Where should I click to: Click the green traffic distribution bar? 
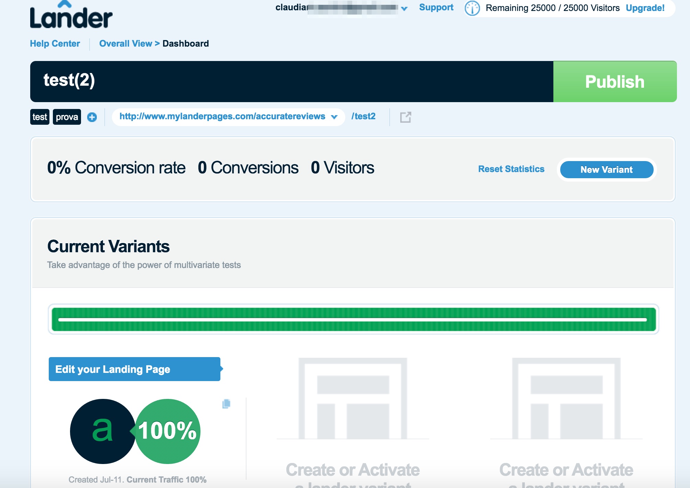(354, 319)
